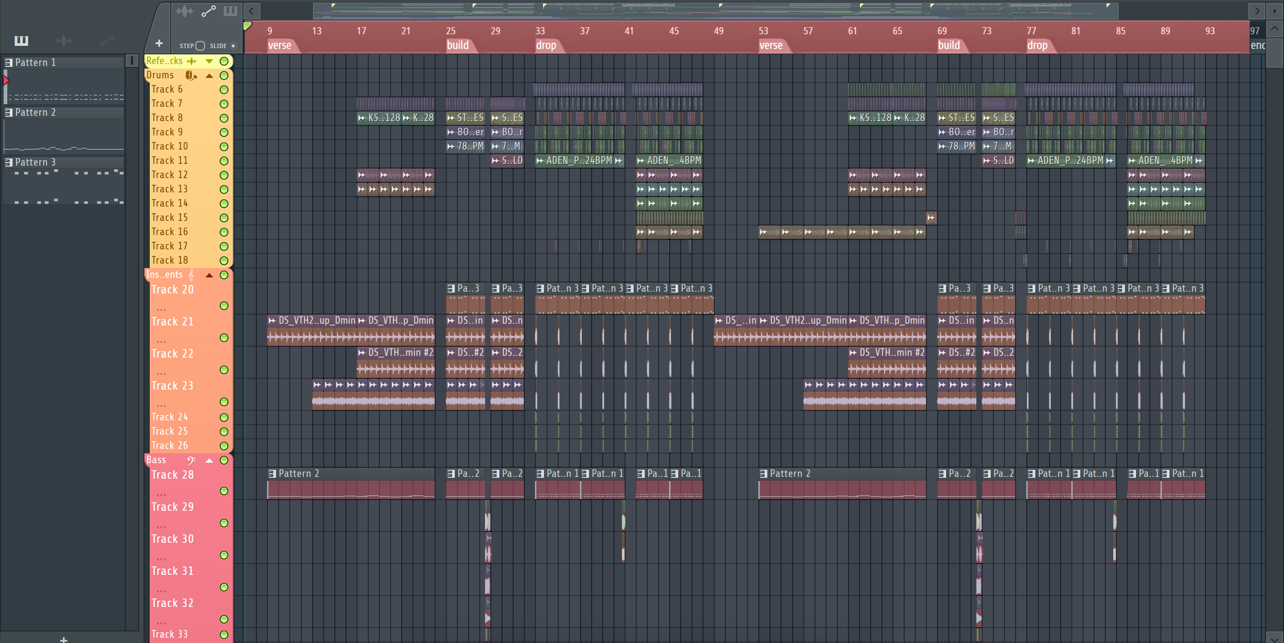Collapse the Instruments group arrow
Screen dimensions: 1284x643
click(210, 275)
